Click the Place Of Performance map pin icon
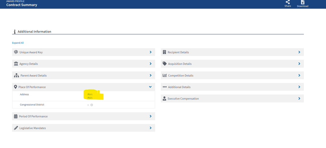 tap(15, 87)
